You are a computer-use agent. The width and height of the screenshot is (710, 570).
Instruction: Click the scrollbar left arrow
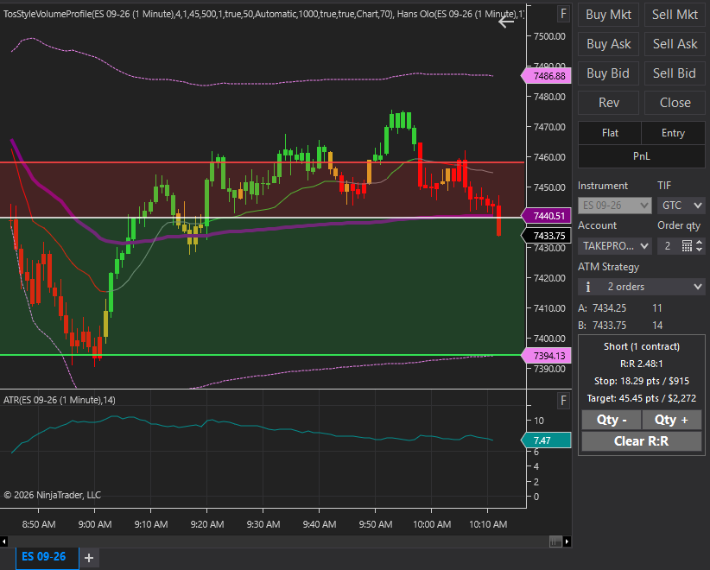4,541
